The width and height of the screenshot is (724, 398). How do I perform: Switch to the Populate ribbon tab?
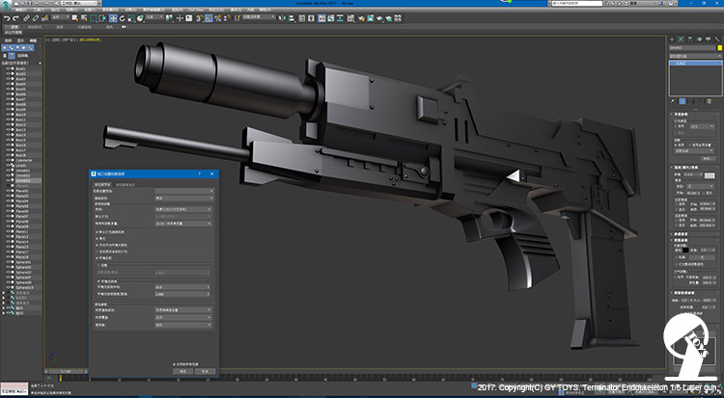click(109, 27)
